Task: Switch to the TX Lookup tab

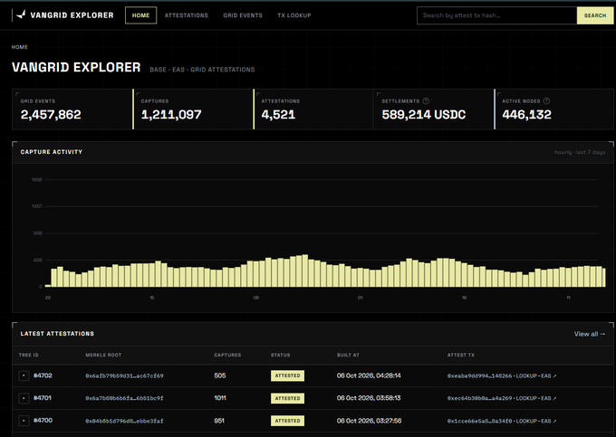Action: pyautogui.click(x=294, y=15)
